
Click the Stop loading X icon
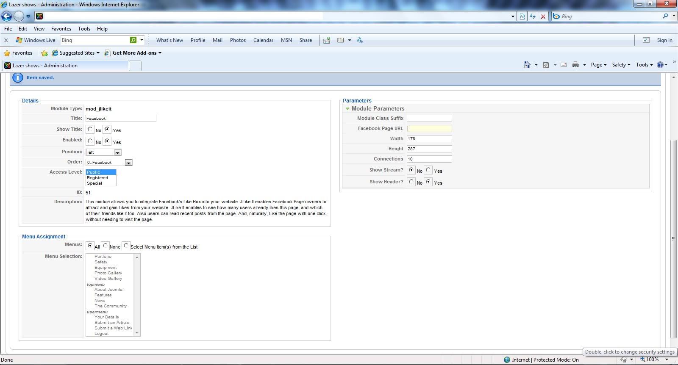coord(543,17)
